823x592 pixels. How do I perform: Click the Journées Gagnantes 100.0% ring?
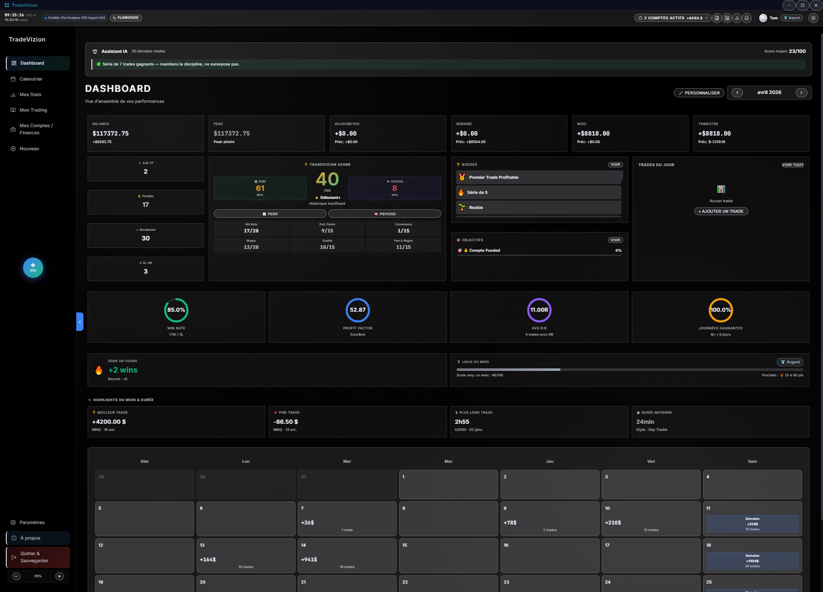coord(721,310)
